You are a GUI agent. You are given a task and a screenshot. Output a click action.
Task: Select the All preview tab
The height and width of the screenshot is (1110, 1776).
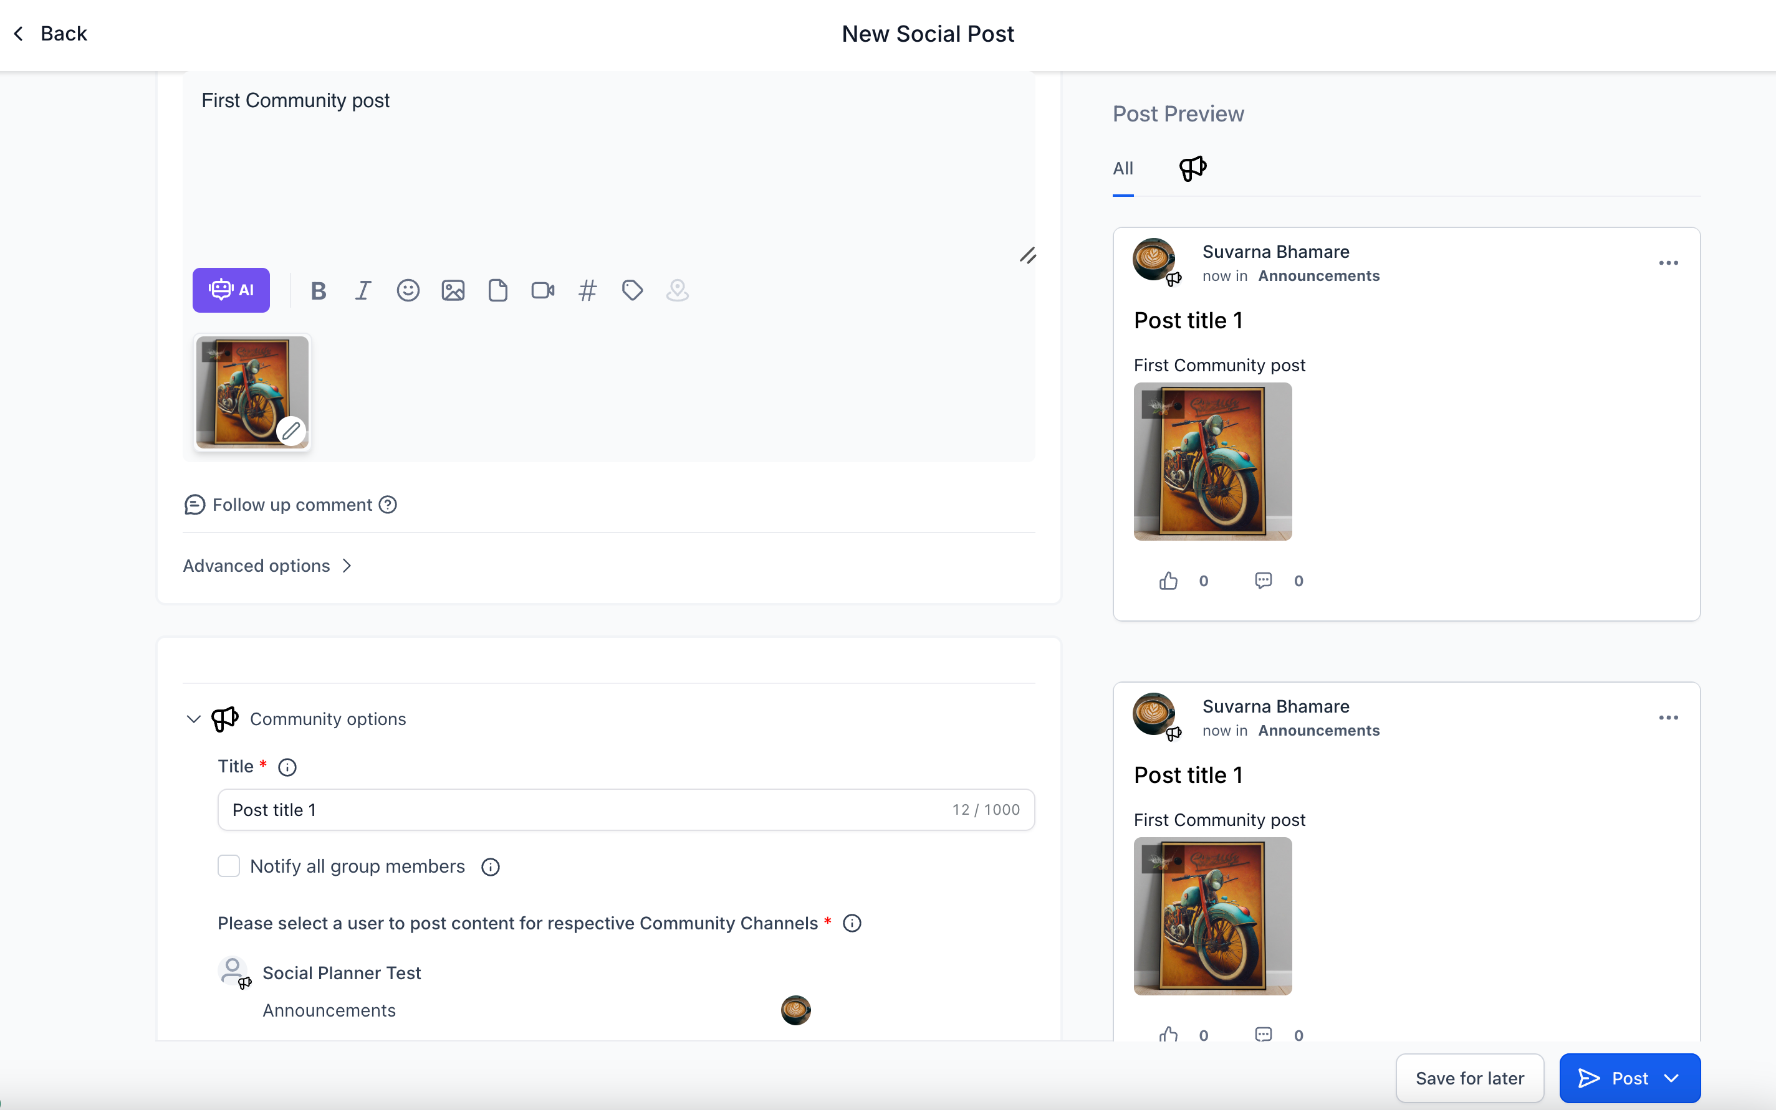point(1122,168)
